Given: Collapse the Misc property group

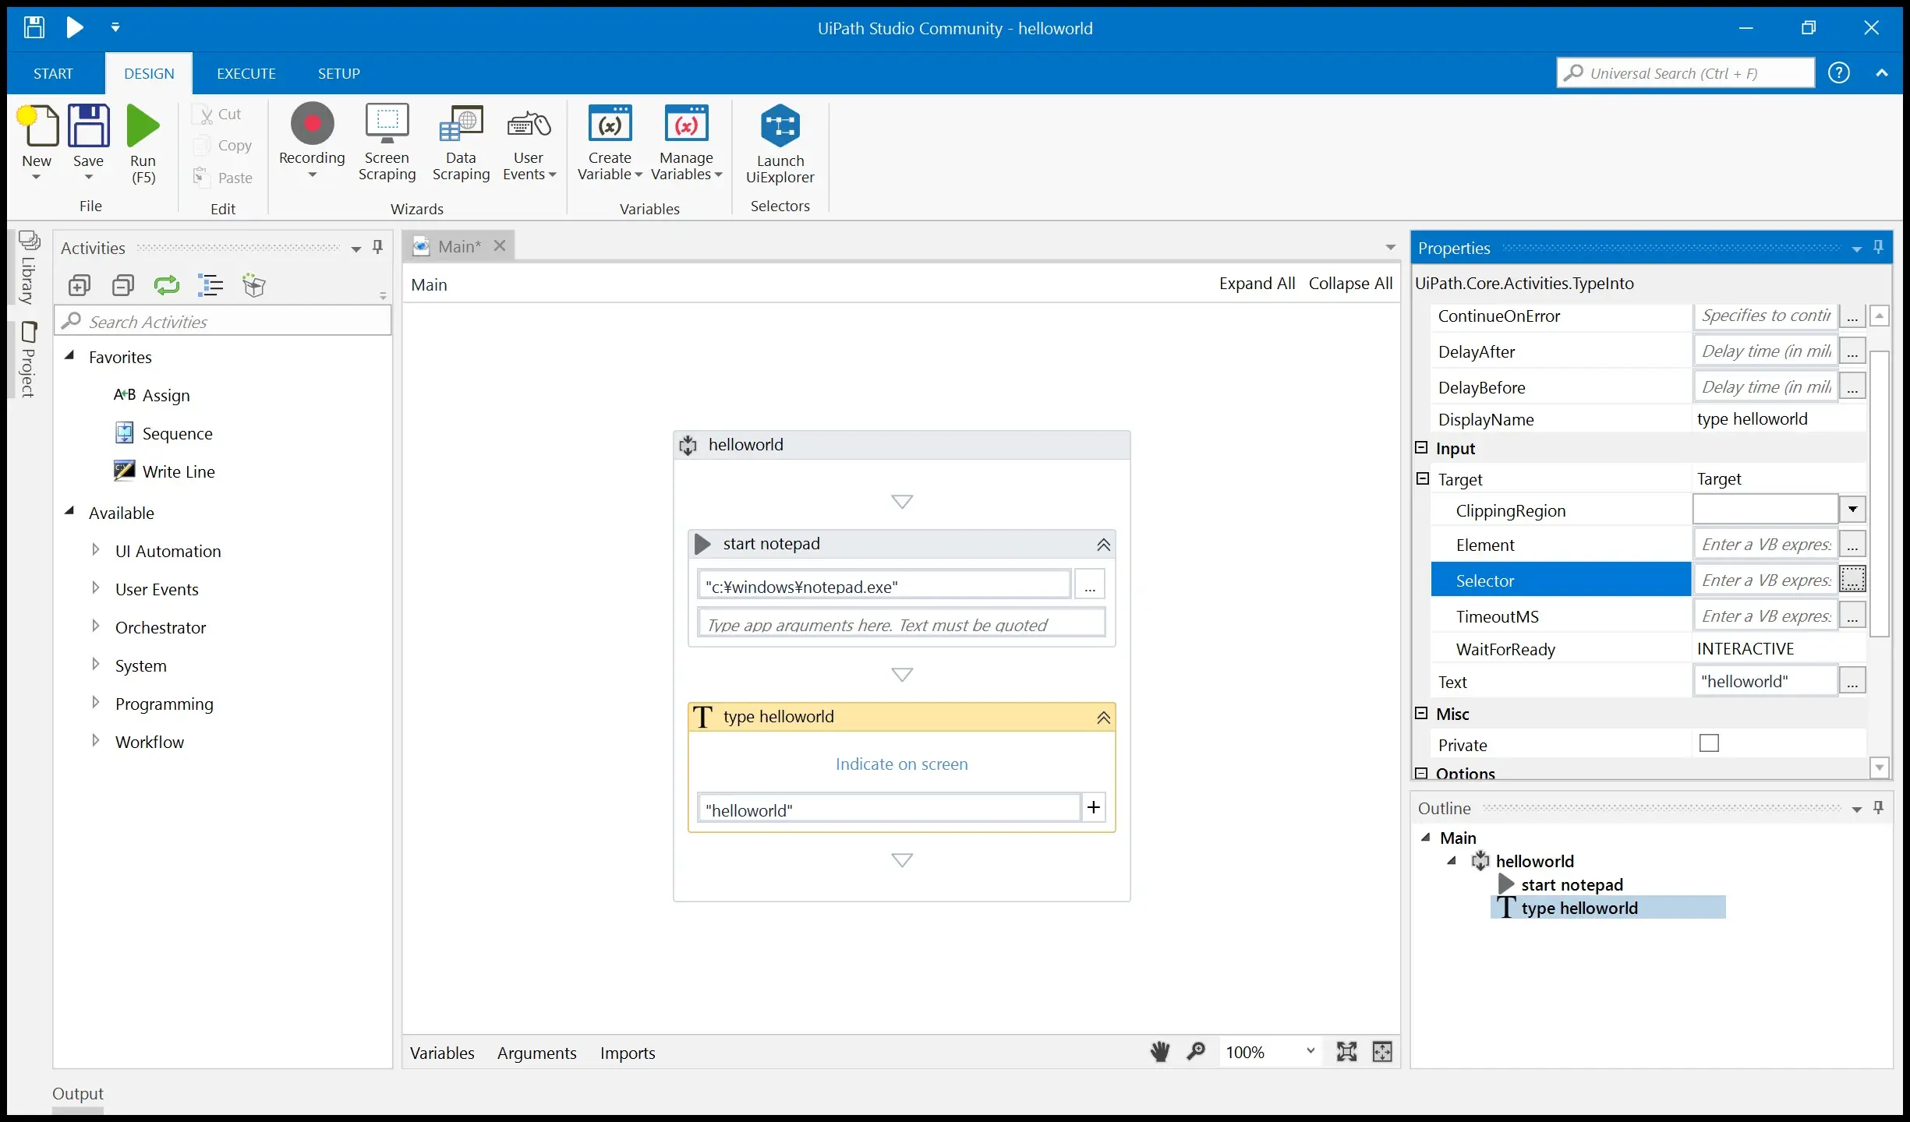Looking at the screenshot, I should (1421, 714).
